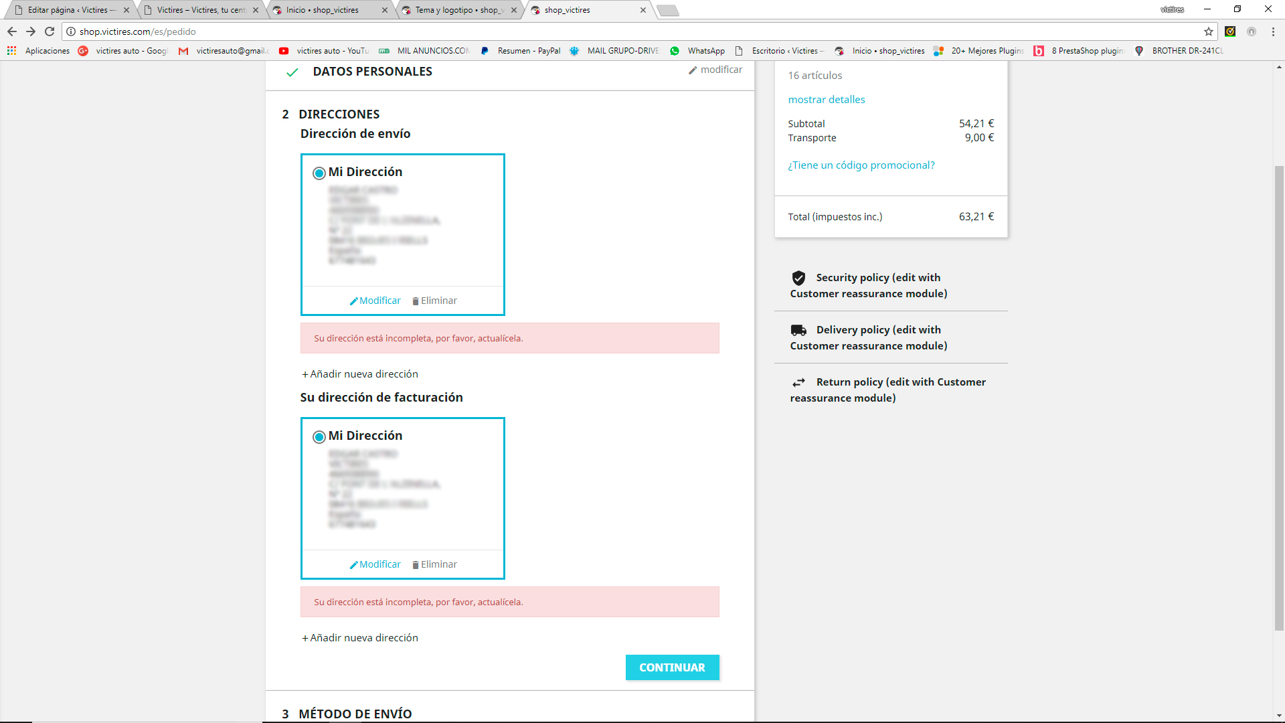Click the page vertical scrollbar
The height and width of the screenshot is (723, 1285).
coord(1279,398)
